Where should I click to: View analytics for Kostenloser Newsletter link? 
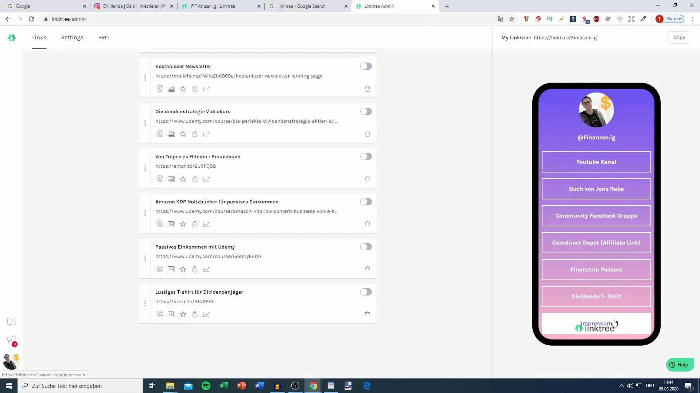(206, 89)
